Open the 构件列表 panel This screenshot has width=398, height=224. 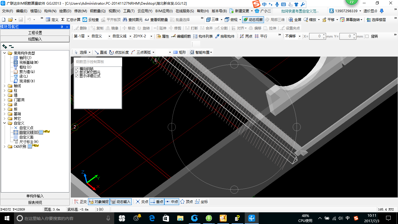[x=203, y=36]
